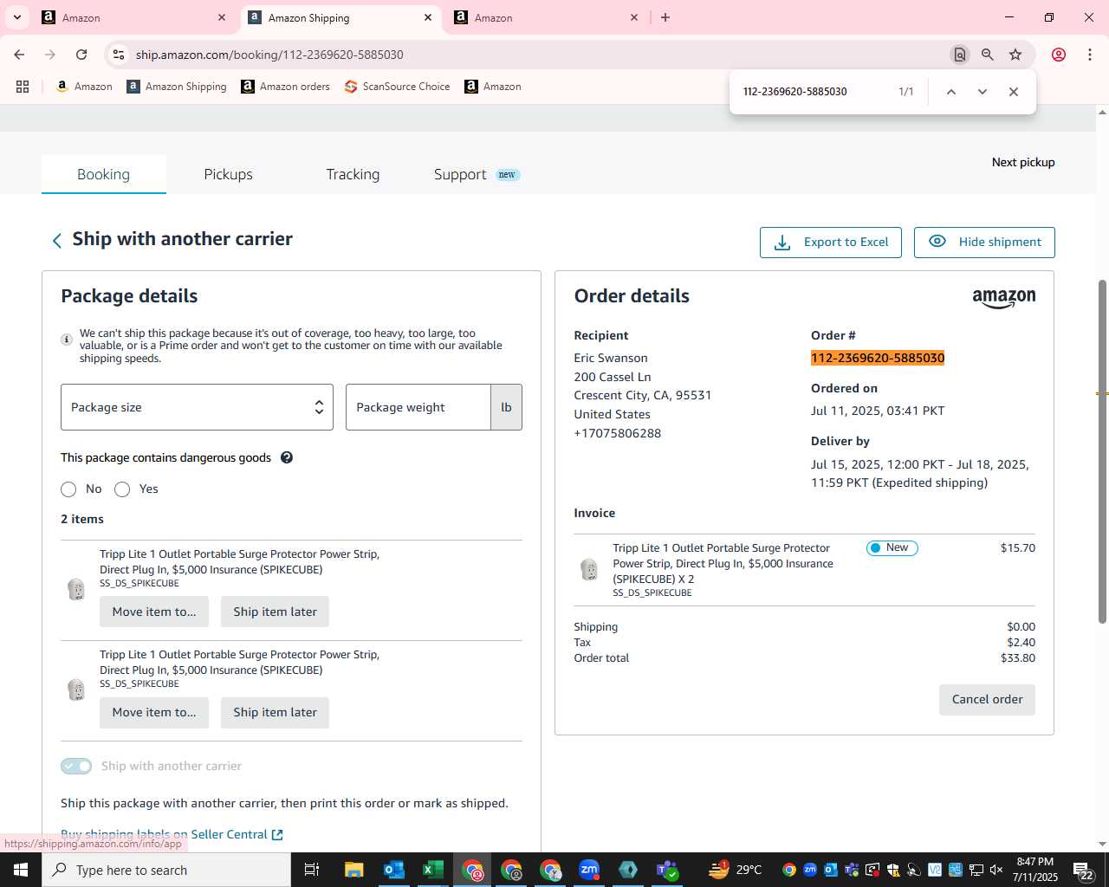
Task: Click Hide shipment eye button
Action: [984, 243]
